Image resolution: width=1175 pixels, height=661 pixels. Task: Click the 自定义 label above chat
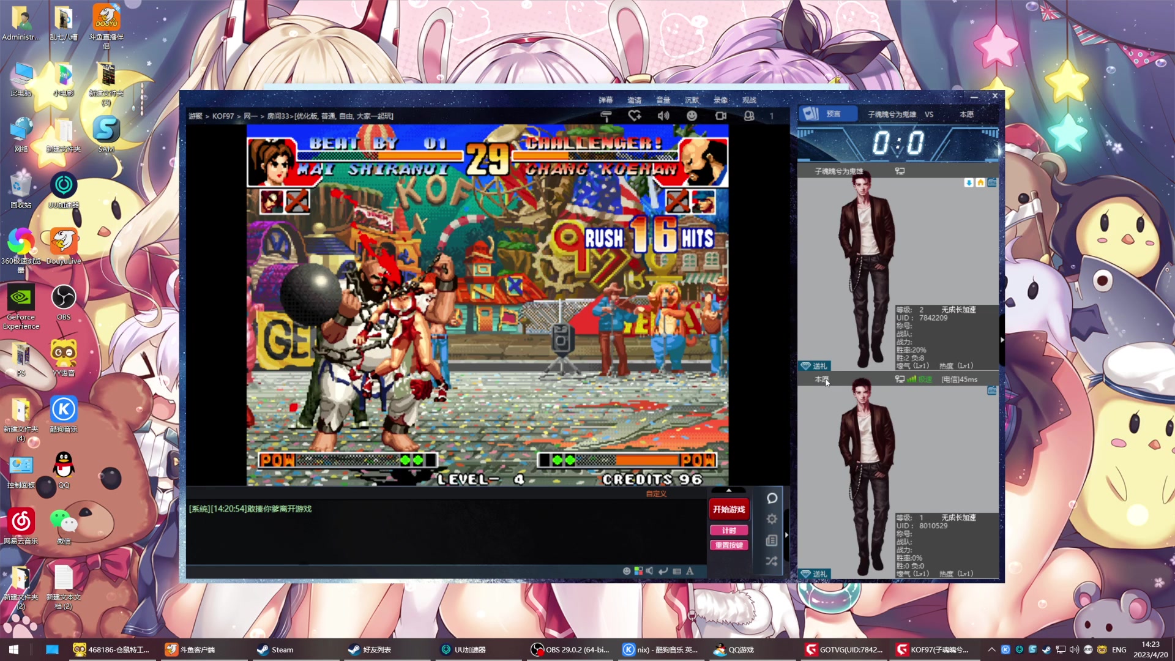(656, 494)
